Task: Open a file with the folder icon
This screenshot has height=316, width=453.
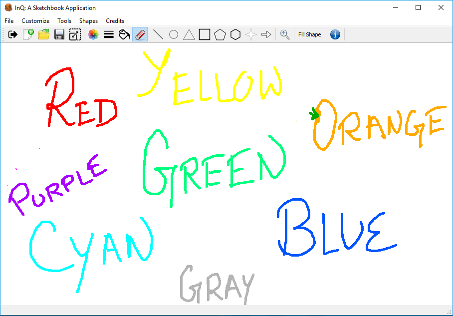Action: pyautogui.click(x=44, y=34)
